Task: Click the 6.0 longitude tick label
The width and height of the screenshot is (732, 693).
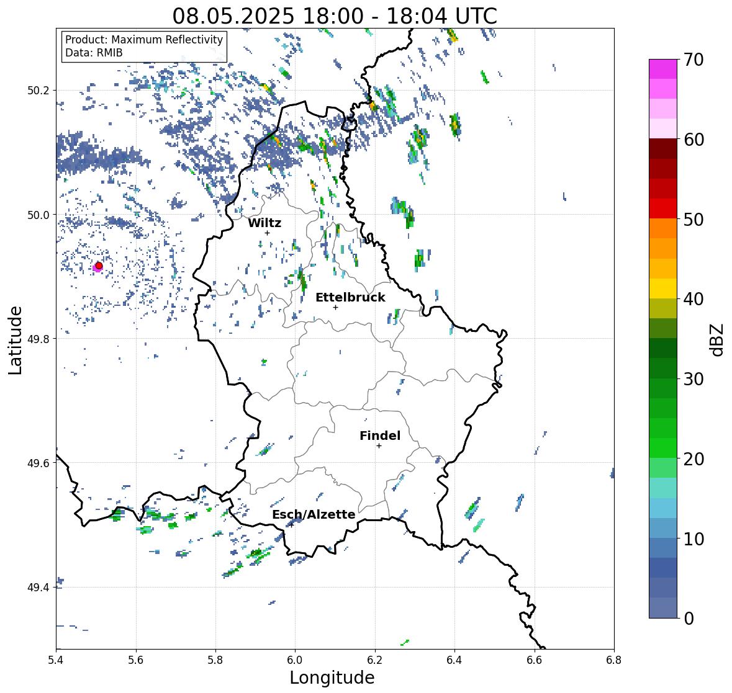Action: point(295,659)
